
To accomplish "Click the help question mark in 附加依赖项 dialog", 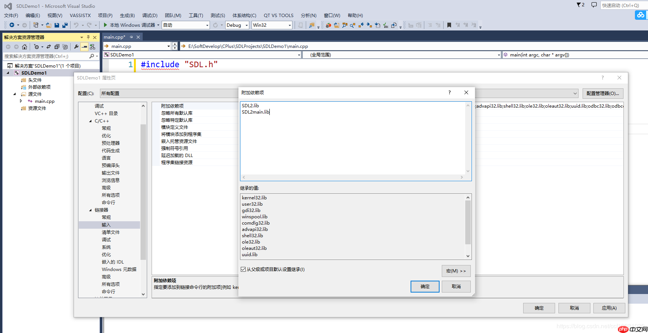I will pyautogui.click(x=450, y=92).
